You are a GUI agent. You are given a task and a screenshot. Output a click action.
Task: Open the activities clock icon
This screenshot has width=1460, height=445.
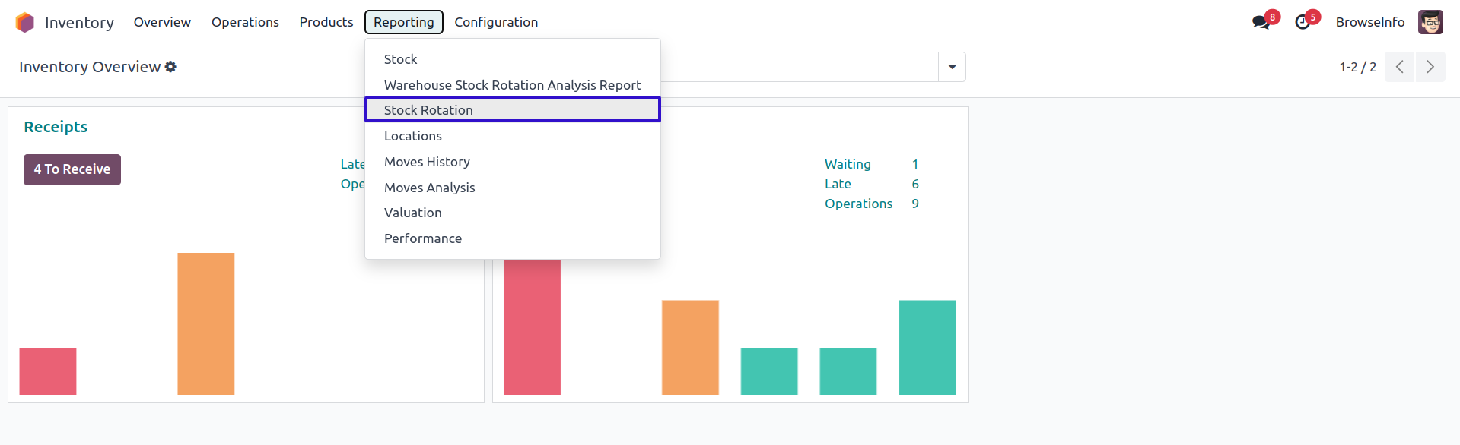point(1303,22)
